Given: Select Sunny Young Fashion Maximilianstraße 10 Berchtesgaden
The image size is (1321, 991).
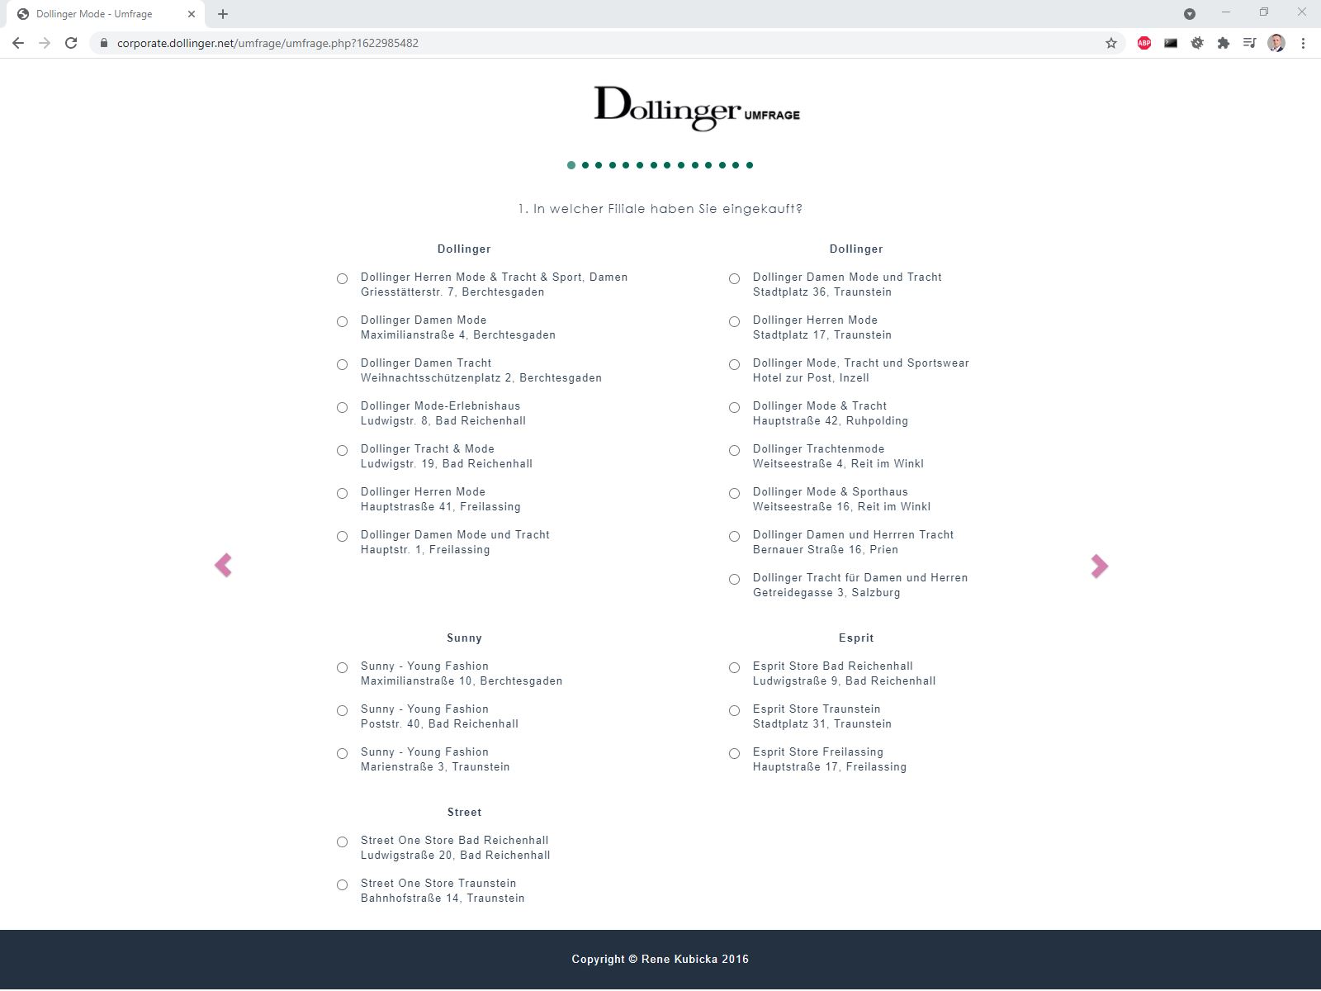Looking at the screenshot, I should 342,668.
